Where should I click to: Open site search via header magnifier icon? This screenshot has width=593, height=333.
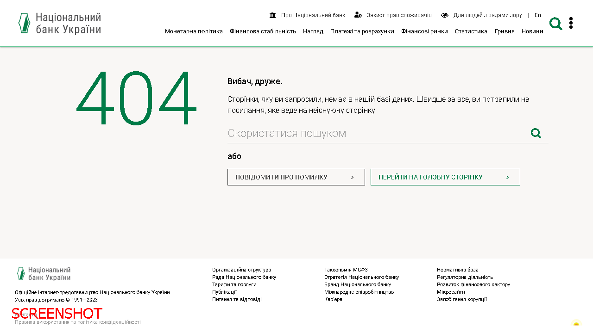(x=555, y=24)
